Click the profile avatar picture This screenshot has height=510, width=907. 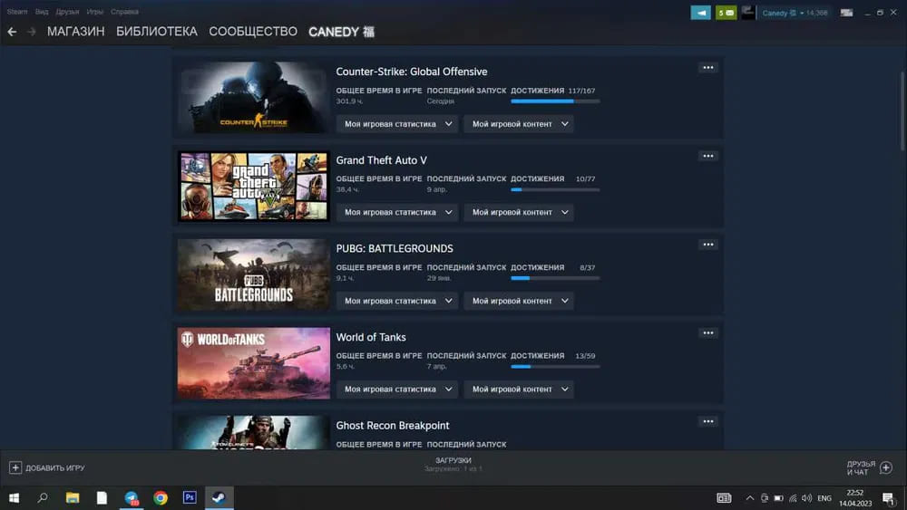[x=748, y=13]
